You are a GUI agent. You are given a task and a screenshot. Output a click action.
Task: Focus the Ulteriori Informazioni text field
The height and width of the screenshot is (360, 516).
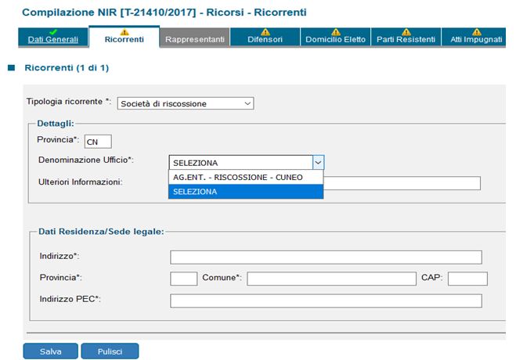click(x=402, y=183)
